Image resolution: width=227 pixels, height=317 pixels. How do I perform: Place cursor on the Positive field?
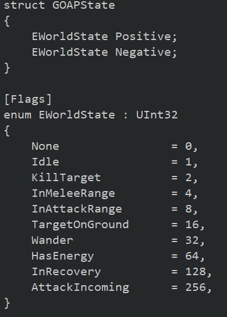coord(144,37)
